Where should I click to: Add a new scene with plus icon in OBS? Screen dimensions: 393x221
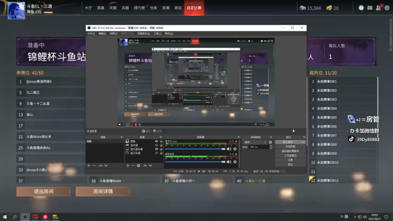point(89,166)
